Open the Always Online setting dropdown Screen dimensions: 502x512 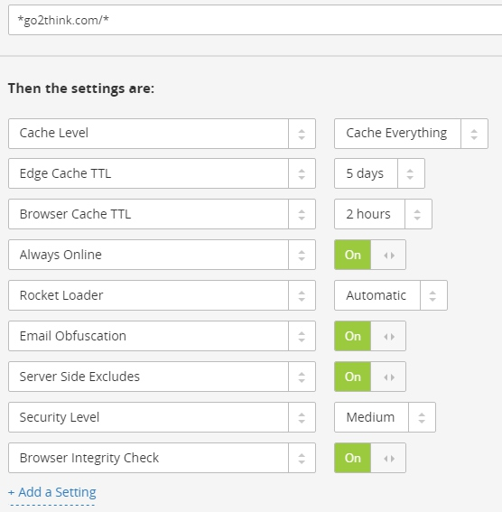[x=162, y=255]
